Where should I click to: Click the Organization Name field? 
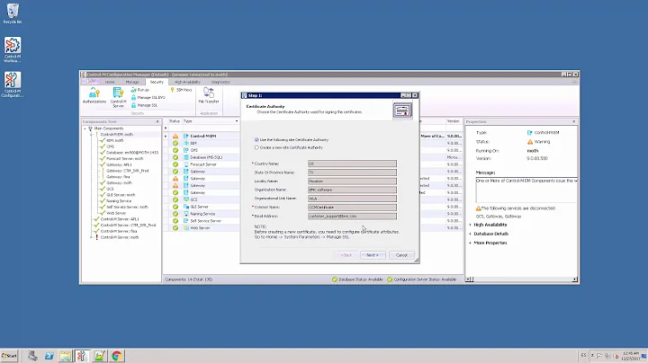352,190
